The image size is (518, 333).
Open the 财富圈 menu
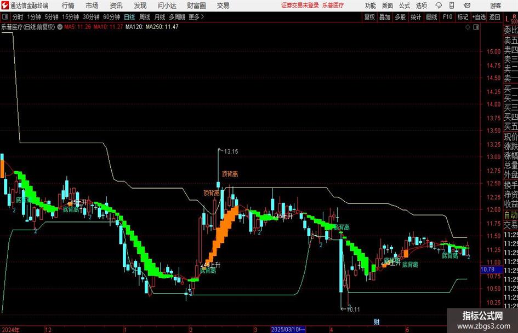coord(196,5)
